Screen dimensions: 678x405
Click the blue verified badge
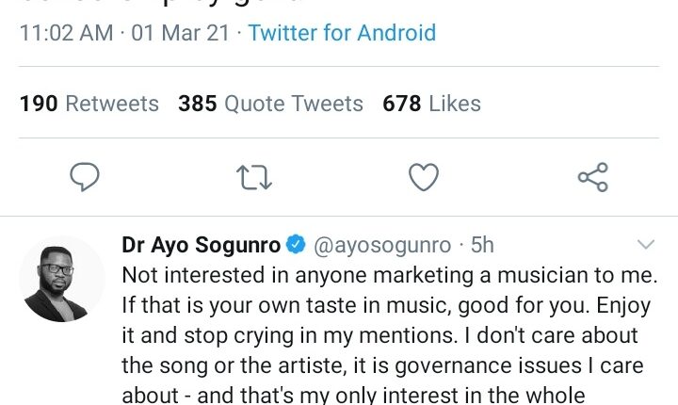tap(296, 245)
